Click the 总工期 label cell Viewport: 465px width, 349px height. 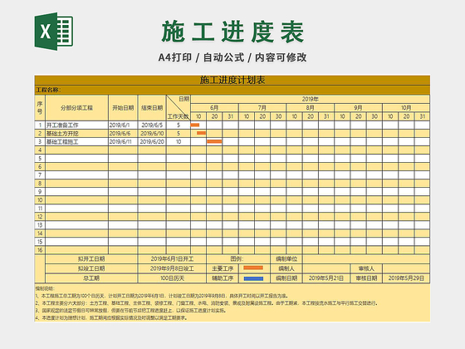pos(91,278)
